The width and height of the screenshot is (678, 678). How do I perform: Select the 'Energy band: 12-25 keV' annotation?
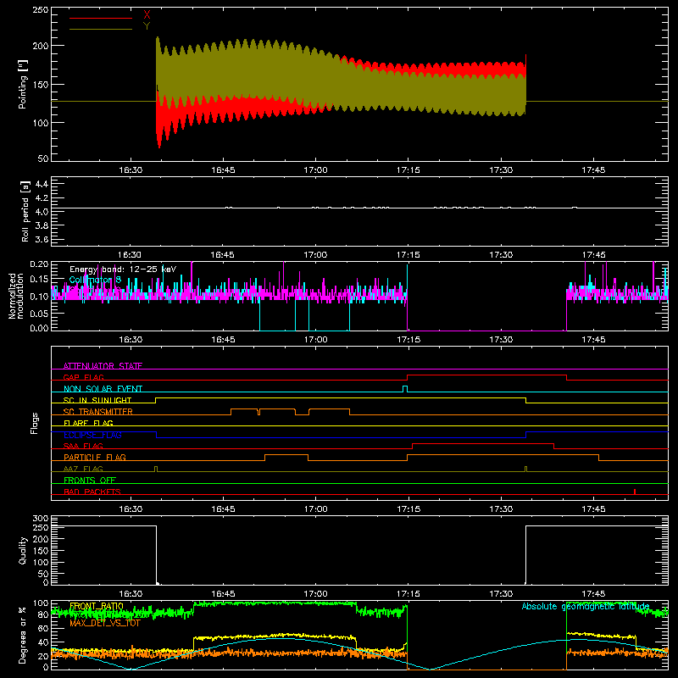[x=123, y=270]
